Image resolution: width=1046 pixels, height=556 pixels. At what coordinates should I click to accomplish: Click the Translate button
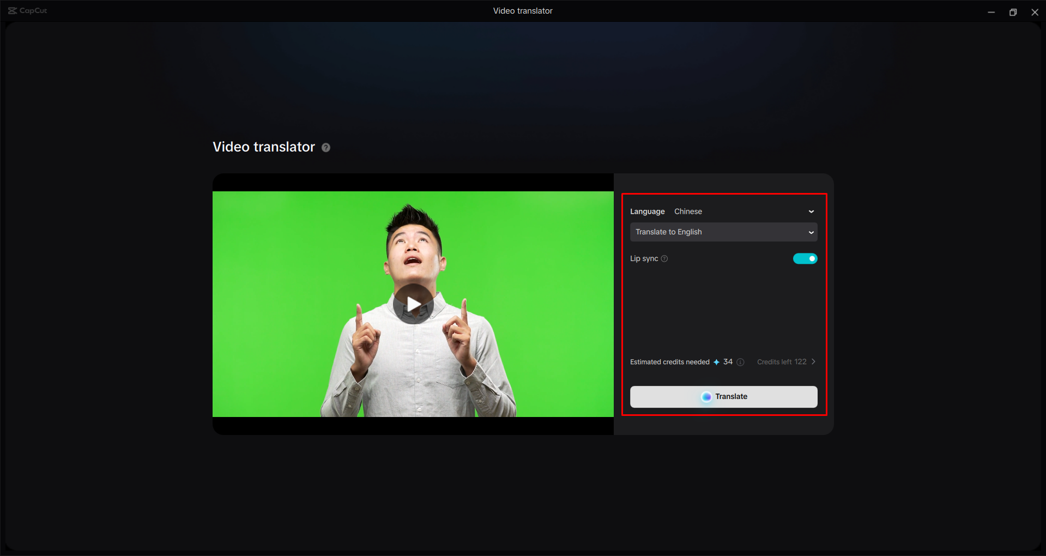click(723, 397)
